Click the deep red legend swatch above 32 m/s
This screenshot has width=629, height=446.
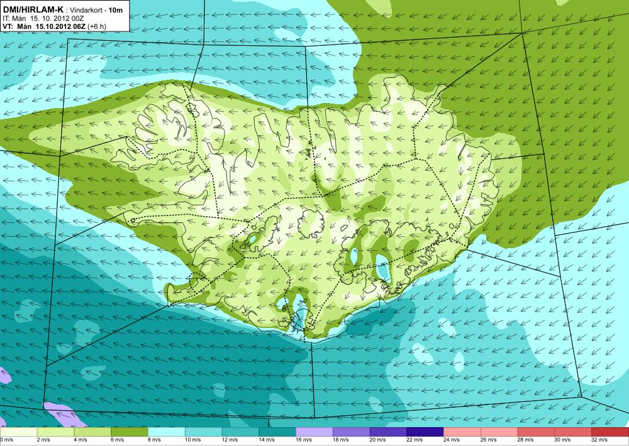click(x=610, y=432)
